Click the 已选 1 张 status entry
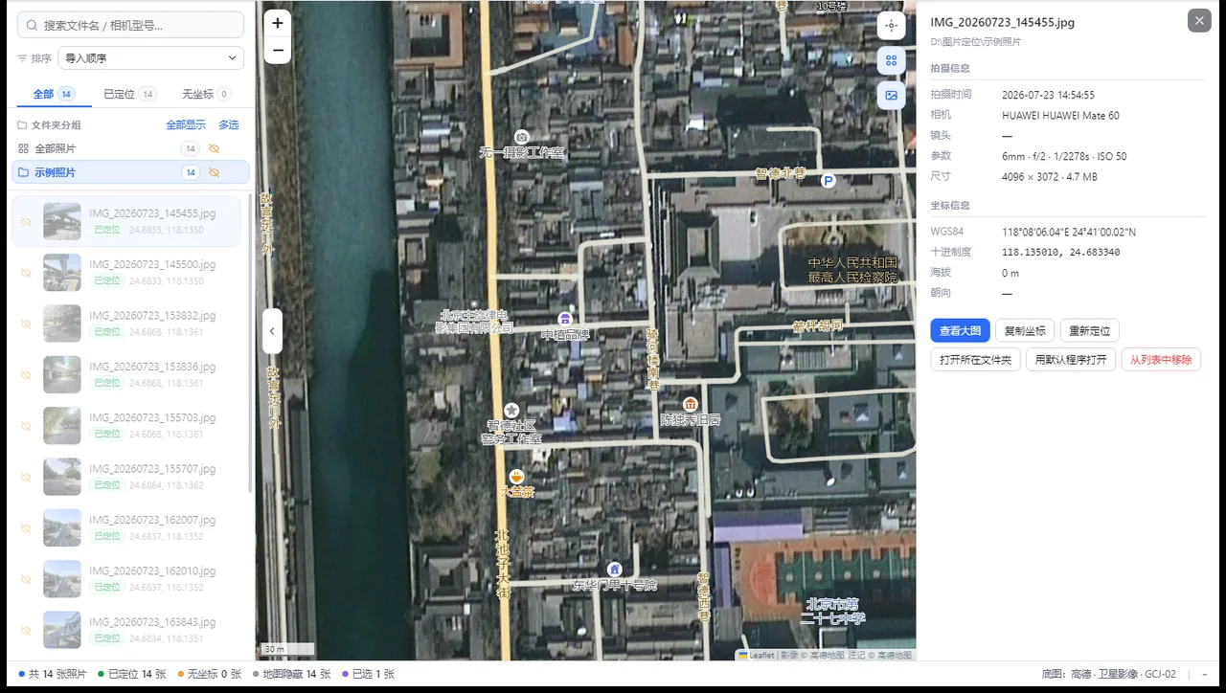This screenshot has height=693, width=1226. 368,674
